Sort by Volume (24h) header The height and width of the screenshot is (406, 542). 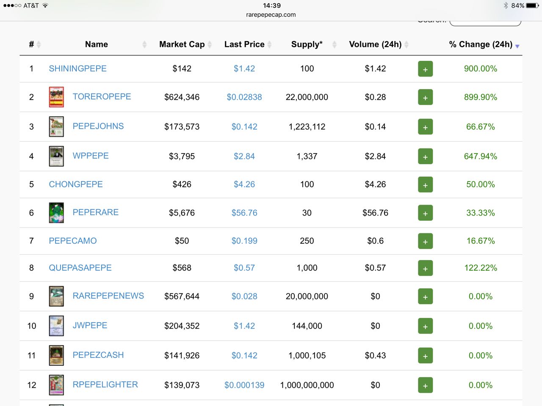pos(375,44)
